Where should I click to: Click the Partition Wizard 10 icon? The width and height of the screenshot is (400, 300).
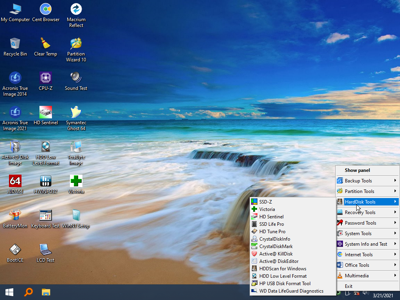(x=76, y=50)
